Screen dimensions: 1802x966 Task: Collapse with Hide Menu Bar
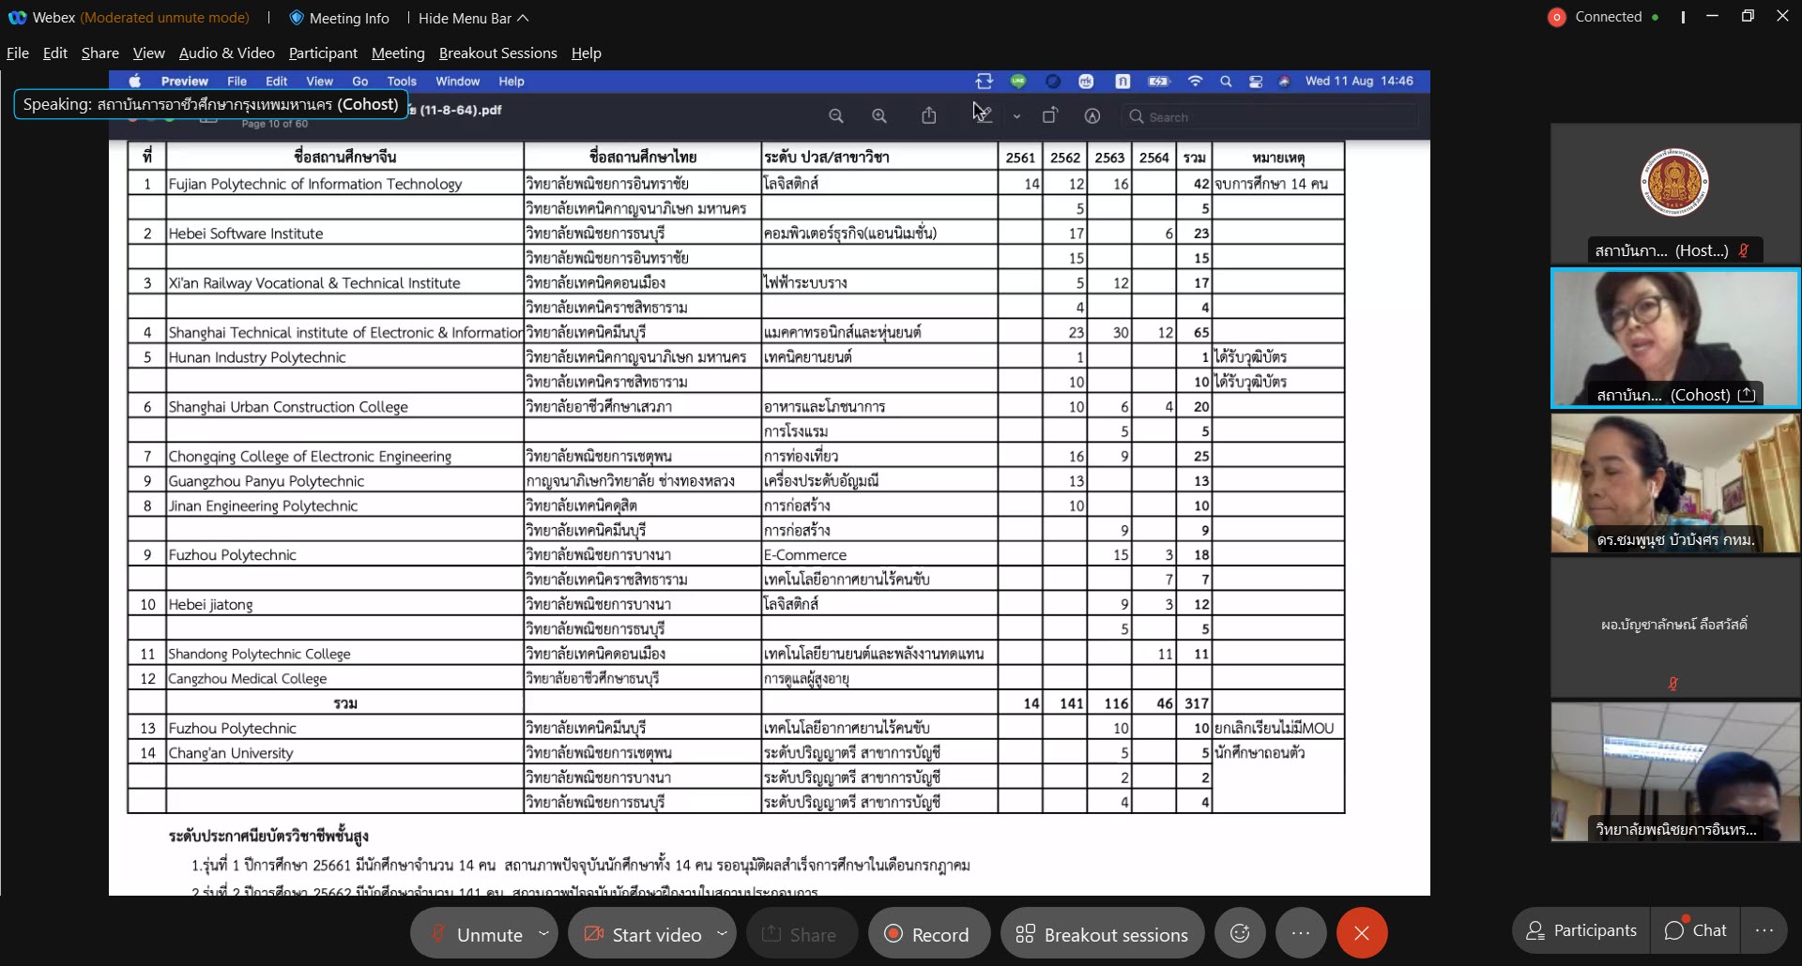tap(473, 18)
